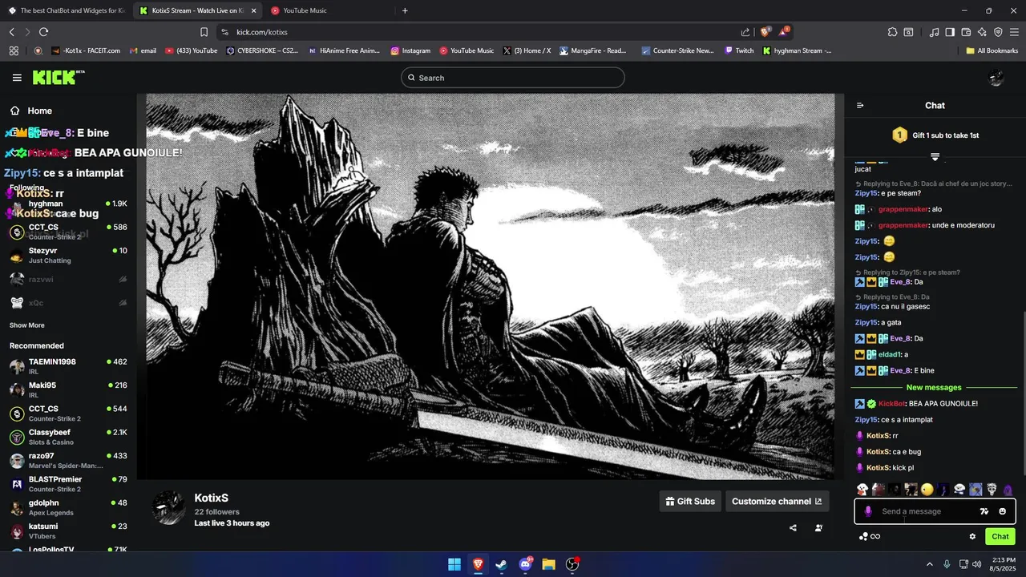Open BLASTPremier recommended channel
1026x577 pixels.
click(x=68, y=484)
